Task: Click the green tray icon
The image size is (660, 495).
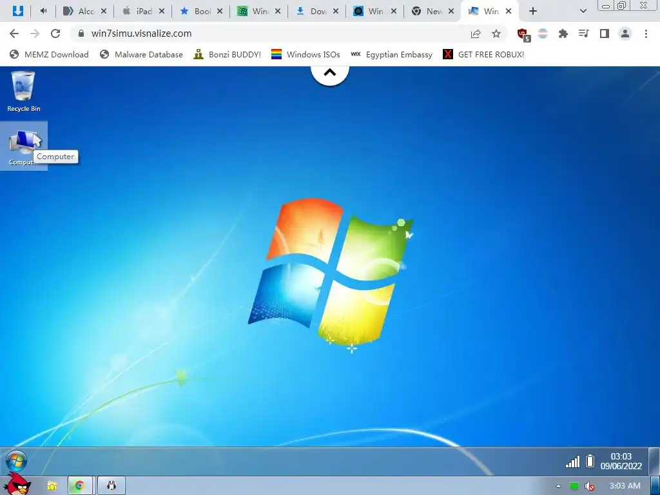Action: [574, 486]
